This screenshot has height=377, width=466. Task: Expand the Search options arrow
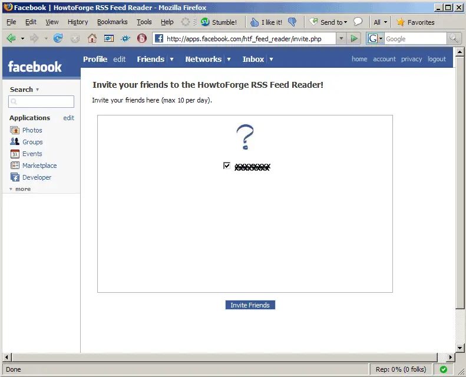click(x=38, y=90)
